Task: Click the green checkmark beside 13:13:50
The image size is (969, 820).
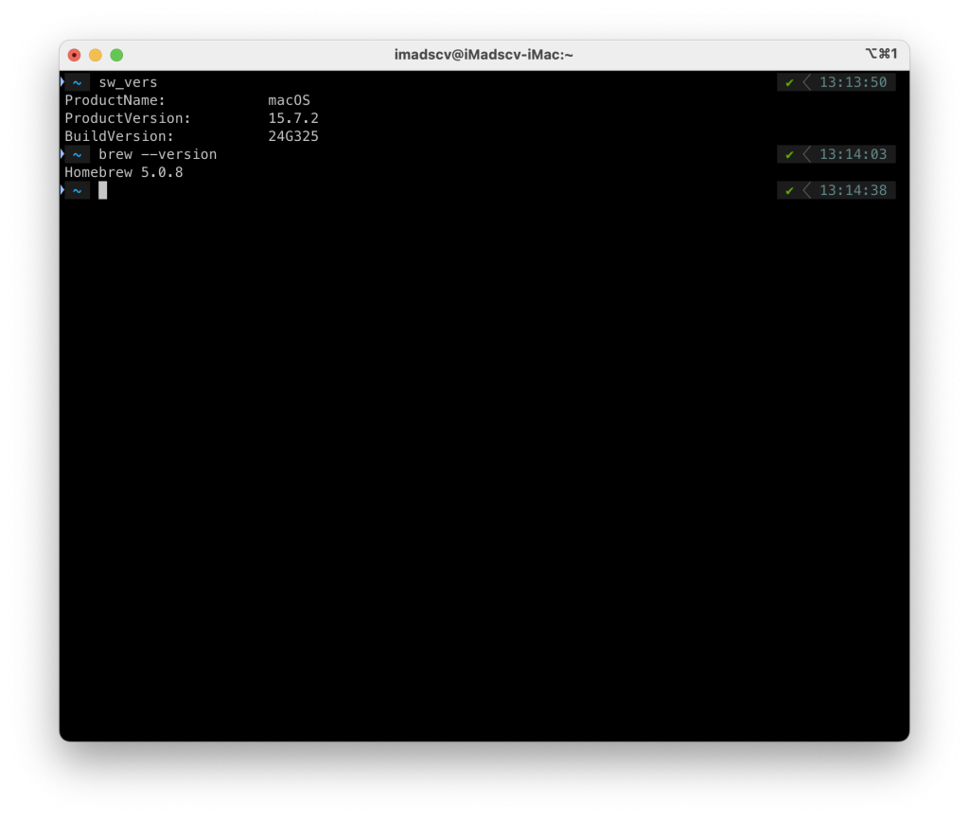Action: click(789, 83)
